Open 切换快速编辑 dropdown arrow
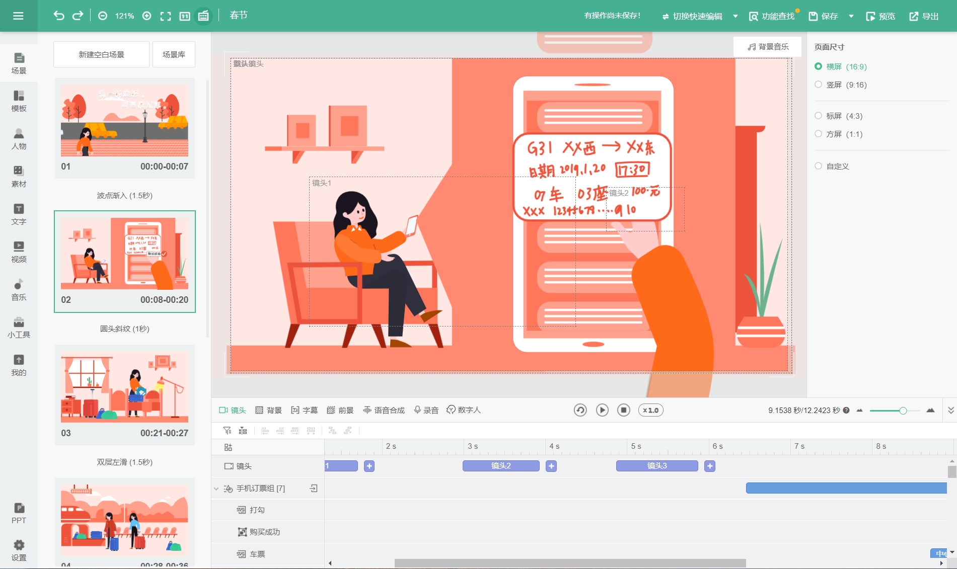The width and height of the screenshot is (957, 569). (x=735, y=16)
